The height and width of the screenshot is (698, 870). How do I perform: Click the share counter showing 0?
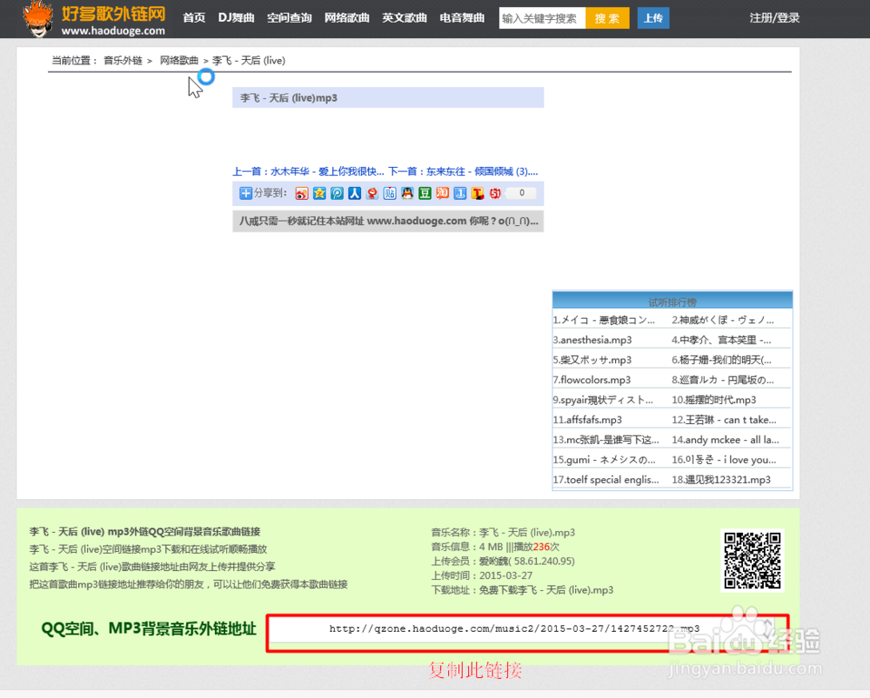pyautogui.click(x=520, y=193)
